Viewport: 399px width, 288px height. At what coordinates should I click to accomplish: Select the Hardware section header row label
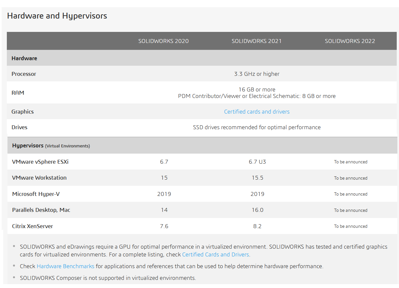[x=24, y=58]
